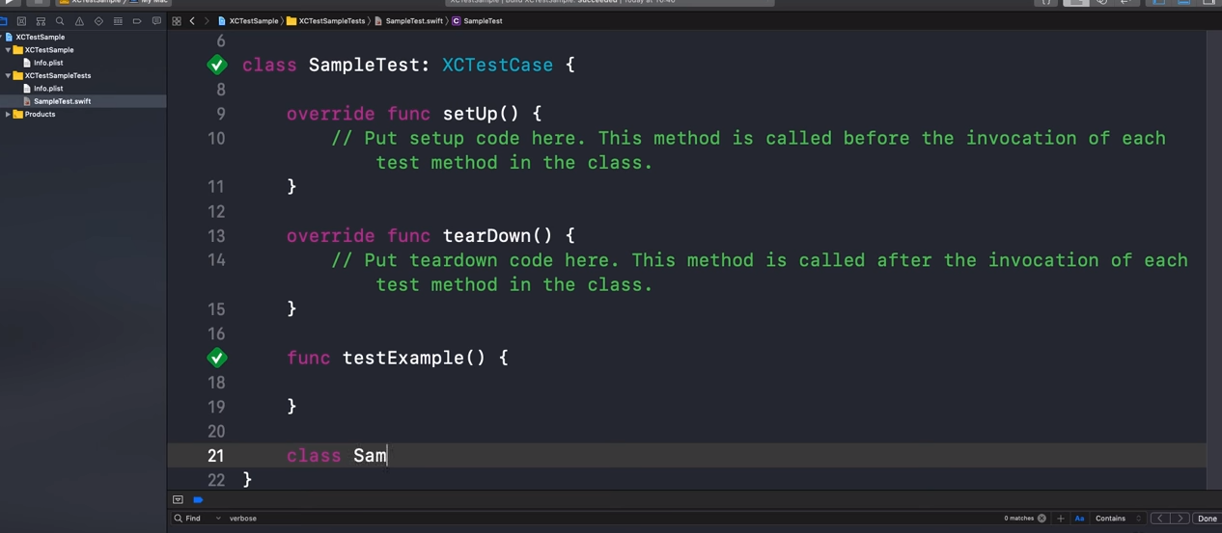Click the XCTestCase type in code
1222x533 pixels.
click(x=498, y=65)
